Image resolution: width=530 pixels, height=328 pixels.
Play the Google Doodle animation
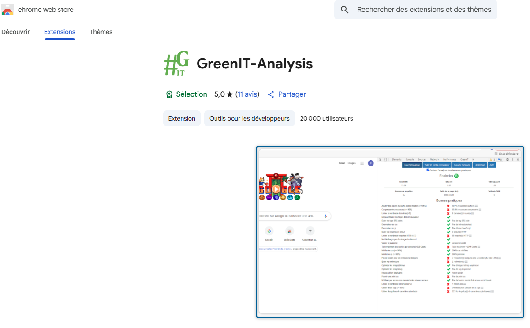click(x=276, y=189)
